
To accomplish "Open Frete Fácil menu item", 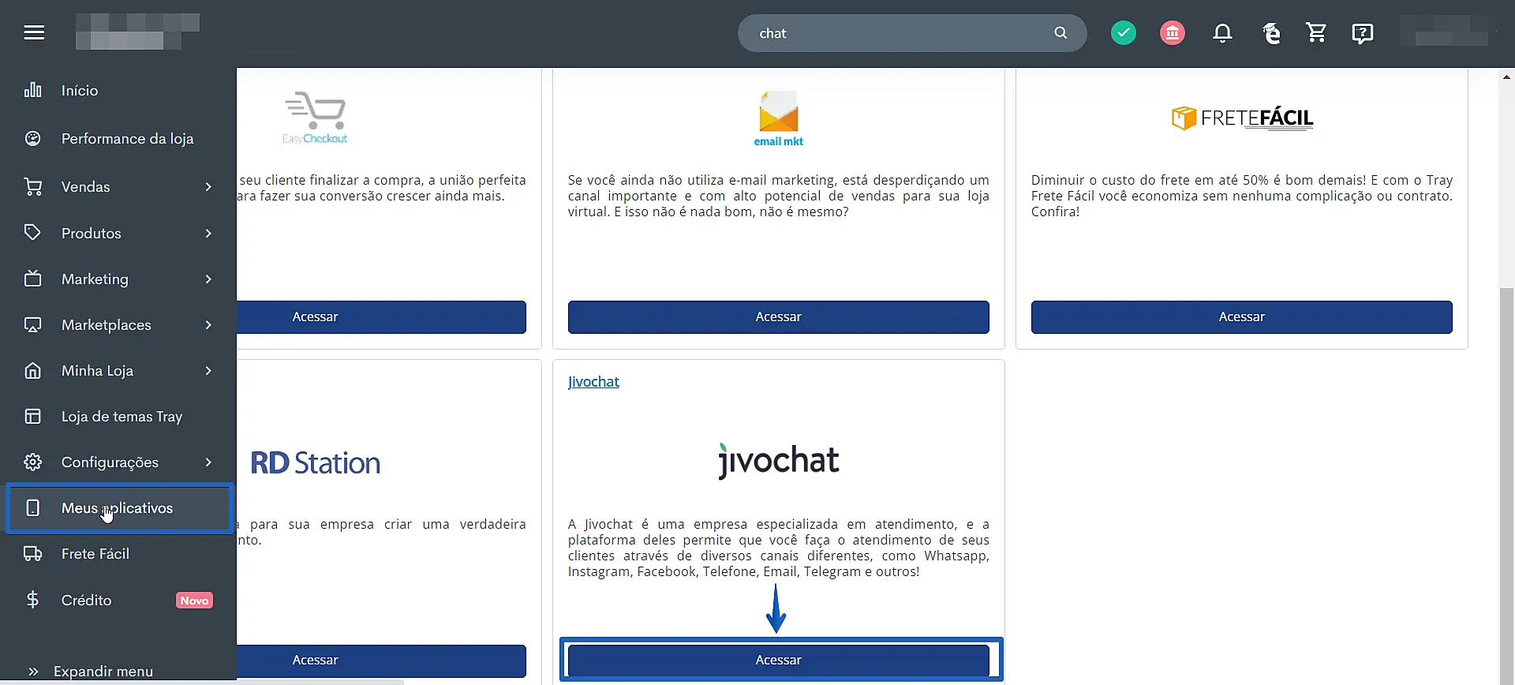I will [x=118, y=553].
